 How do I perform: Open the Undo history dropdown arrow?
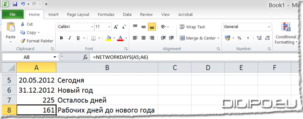coord(28,4)
